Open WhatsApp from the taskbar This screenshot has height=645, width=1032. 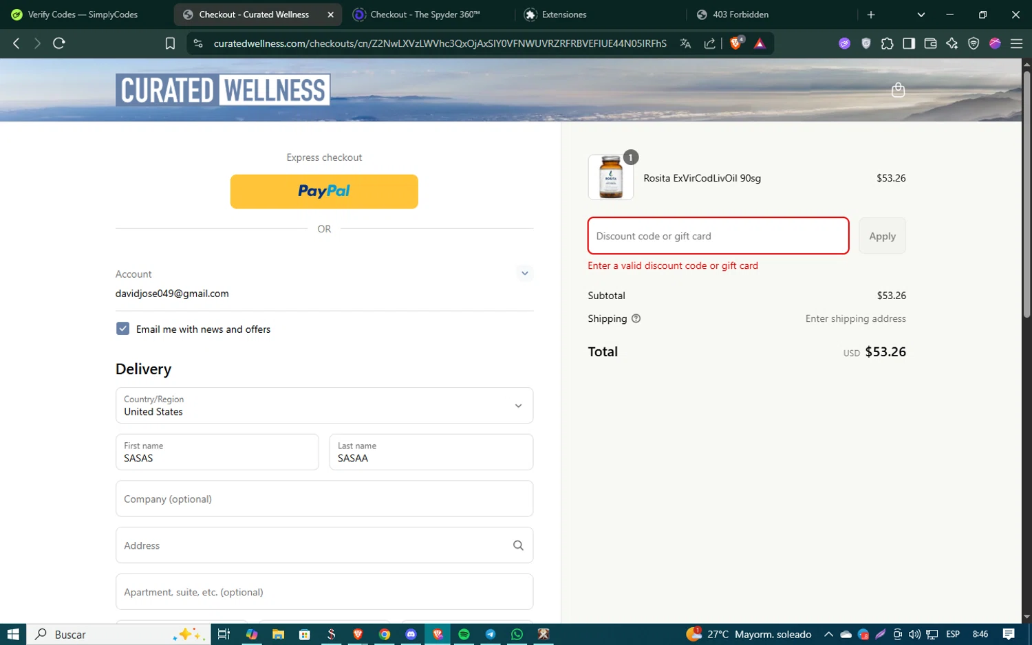click(517, 634)
